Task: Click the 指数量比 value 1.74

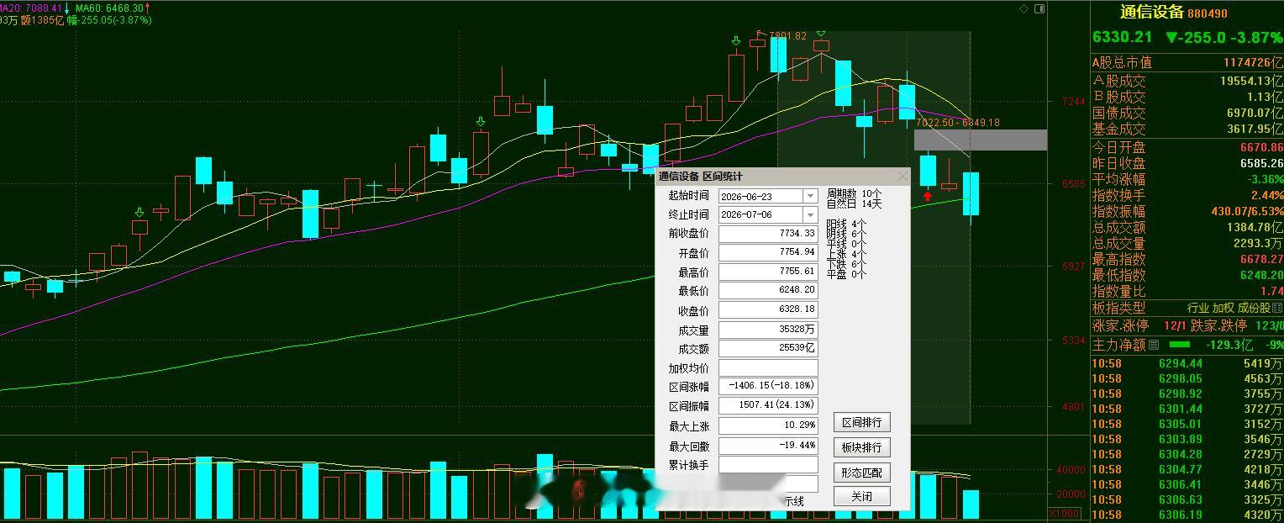Action: pyautogui.click(x=1272, y=291)
